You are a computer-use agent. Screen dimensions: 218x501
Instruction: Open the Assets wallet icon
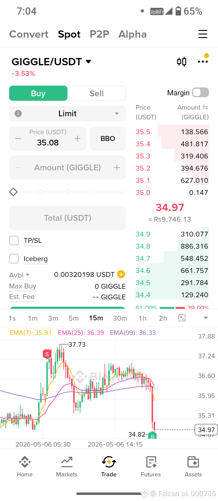pyautogui.click(x=193, y=462)
